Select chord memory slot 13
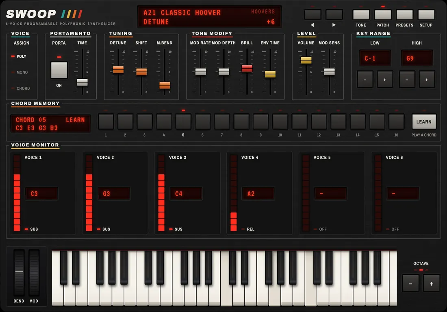 pyautogui.click(x=338, y=121)
